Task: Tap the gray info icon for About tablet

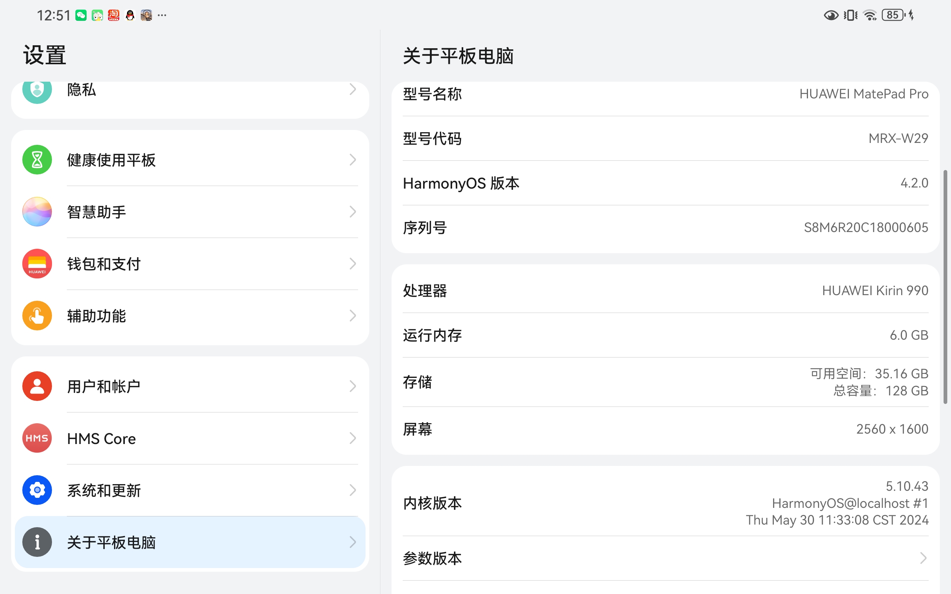Action: (x=37, y=542)
